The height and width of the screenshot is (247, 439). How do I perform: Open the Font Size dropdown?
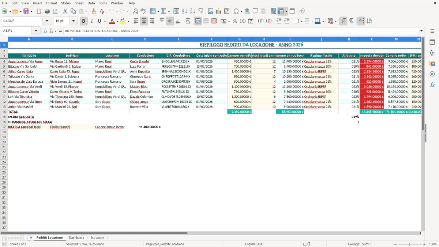point(73,21)
